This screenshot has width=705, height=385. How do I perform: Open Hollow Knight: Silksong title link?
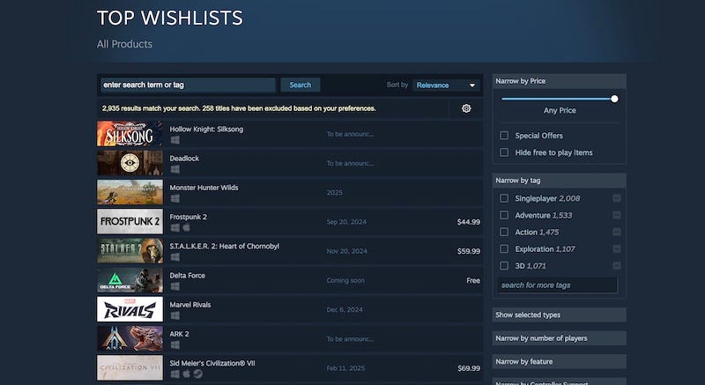click(x=206, y=129)
